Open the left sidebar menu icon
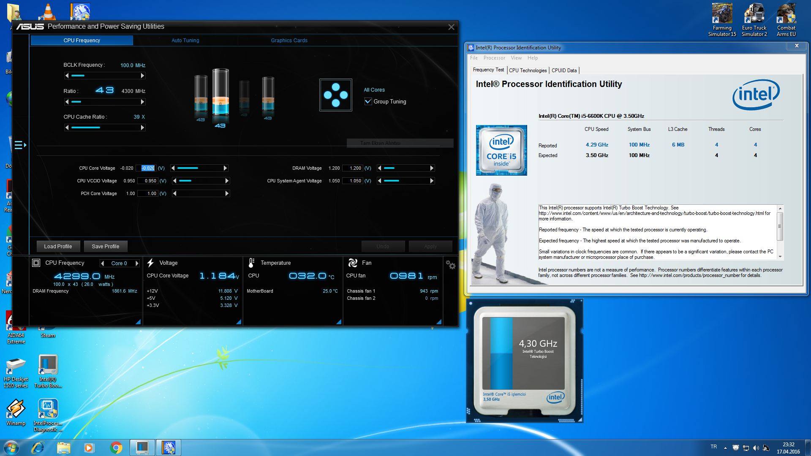This screenshot has width=811, height=456. point(20,145)
